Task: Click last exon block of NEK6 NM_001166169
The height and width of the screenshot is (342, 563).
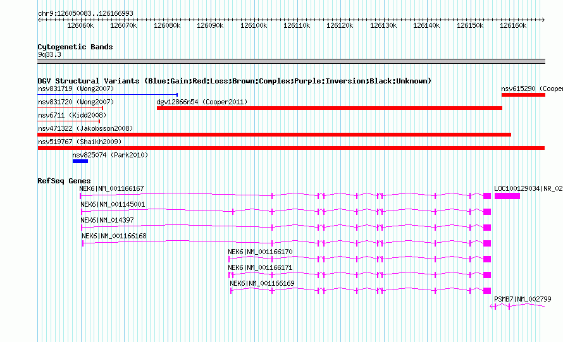Action: pos(487,291)
